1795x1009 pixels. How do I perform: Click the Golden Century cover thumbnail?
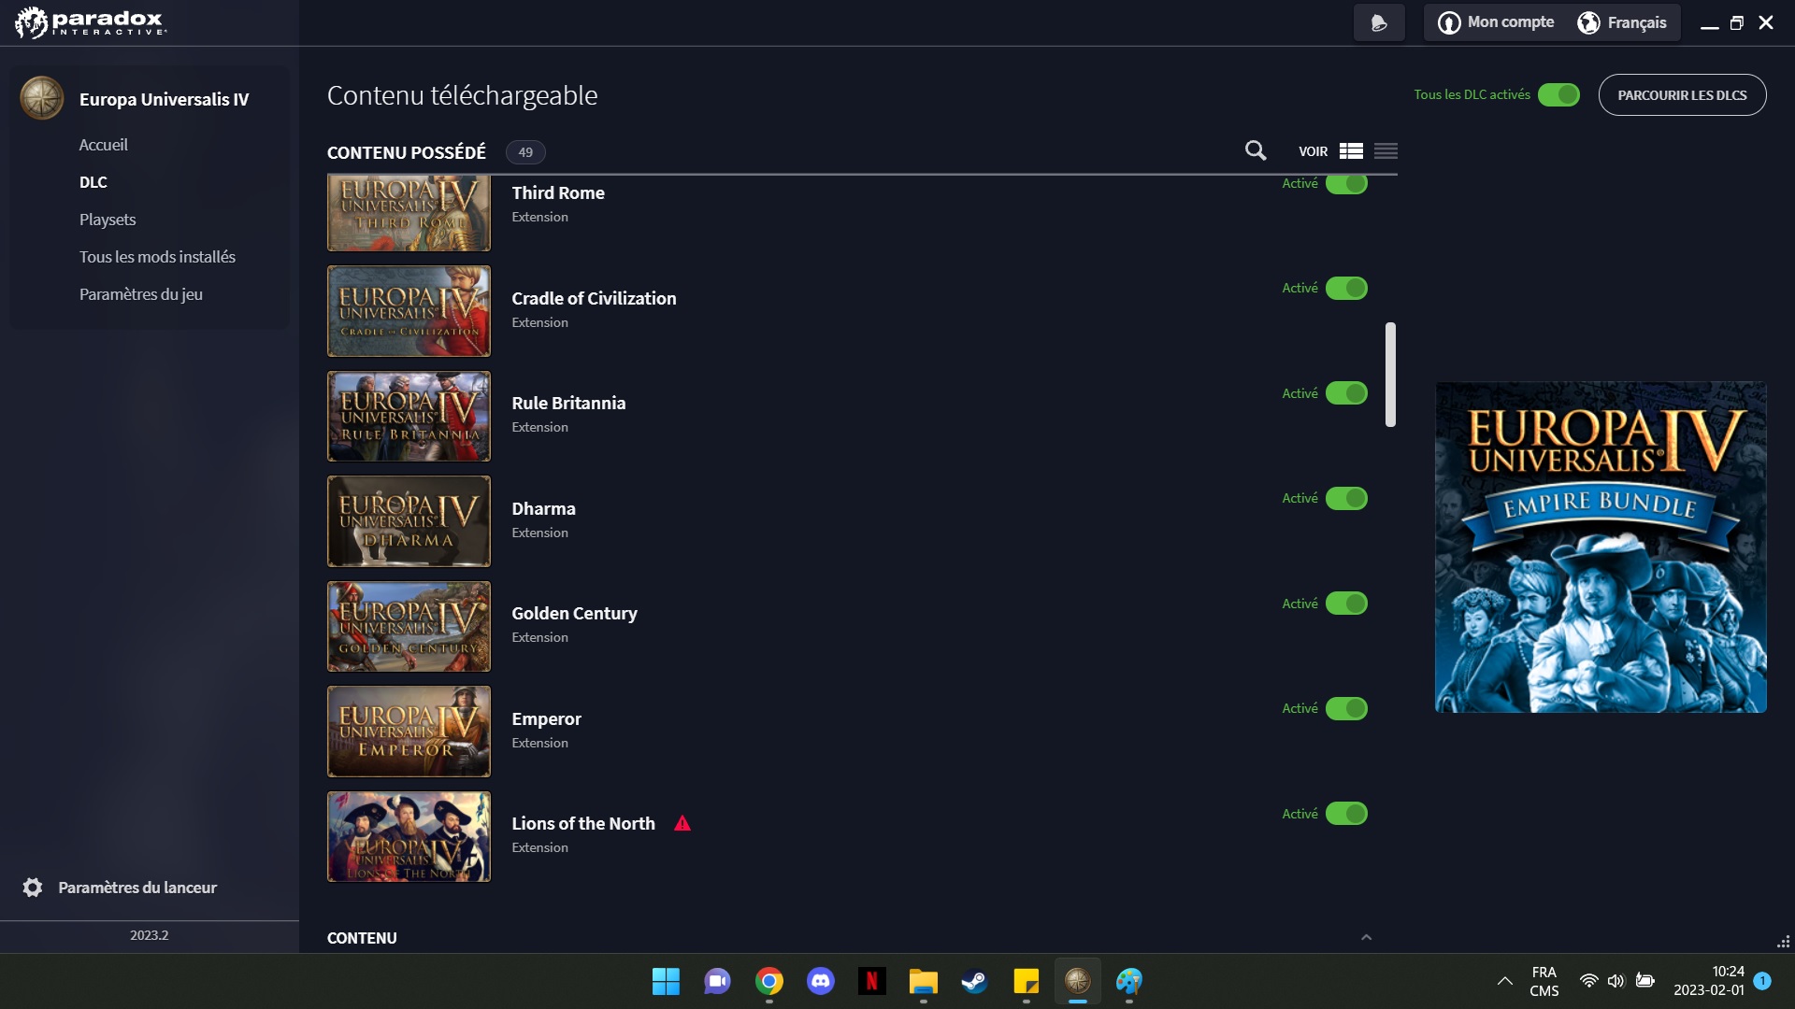(409, 627)
